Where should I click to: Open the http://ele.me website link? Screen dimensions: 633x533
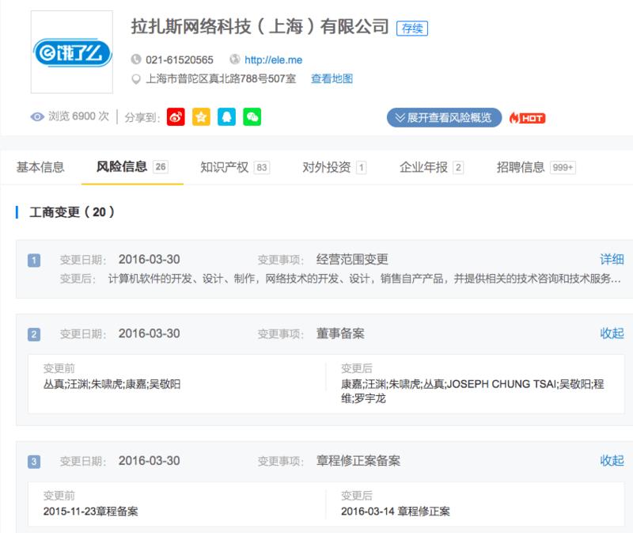(x=273, y=60)
